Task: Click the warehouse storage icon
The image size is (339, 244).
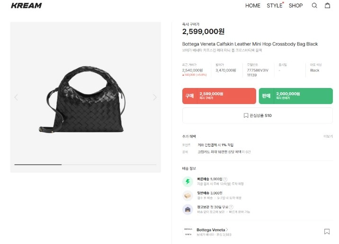Action: point(188,209)
